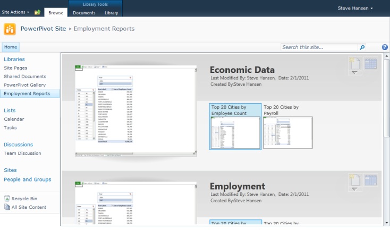Open the Calendar list

click(x=14, y=119)
